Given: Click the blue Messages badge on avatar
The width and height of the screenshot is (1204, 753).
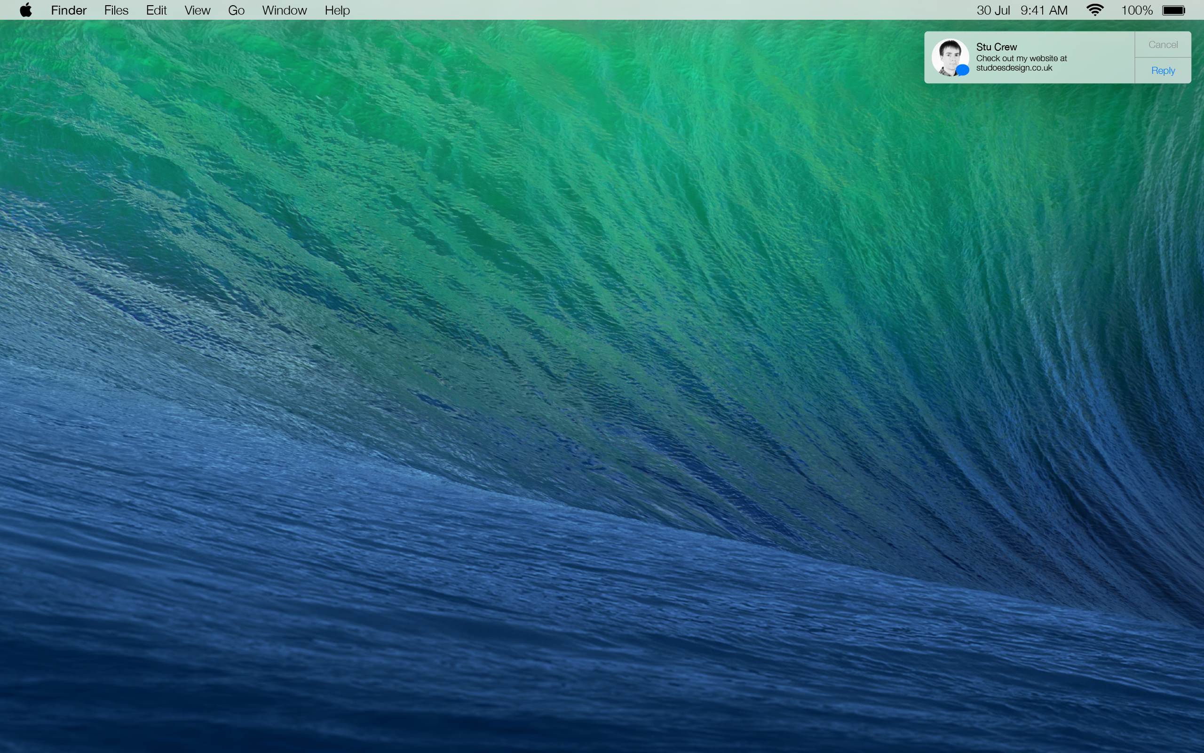Looking at the screenshot, I should (963, 70).
